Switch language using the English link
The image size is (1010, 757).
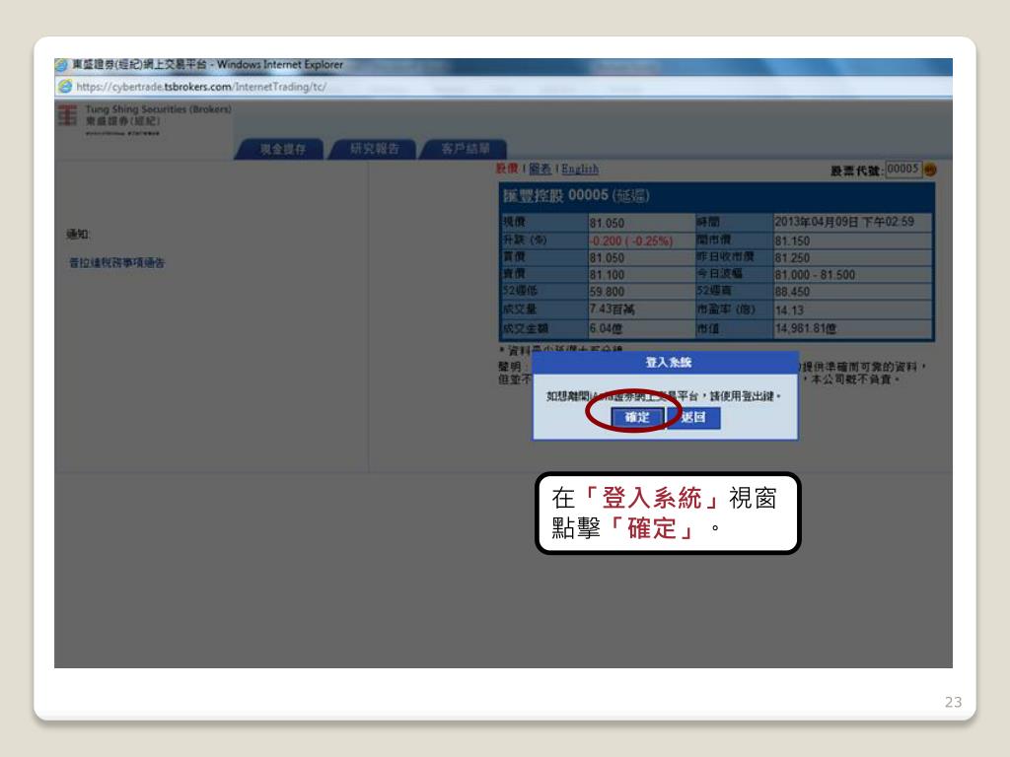click(580, 169)
